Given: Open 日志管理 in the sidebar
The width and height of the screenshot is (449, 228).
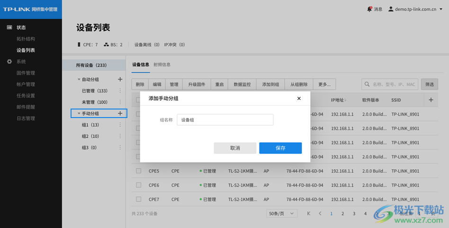Looking at the screenshot, I should pos(26,119).
